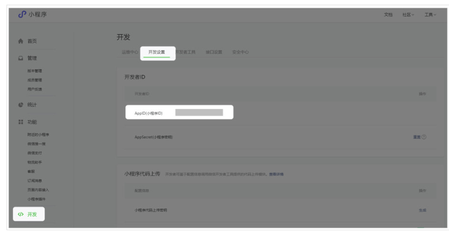Open 微信搜一搜 in the sidebar

coord(36,144)
